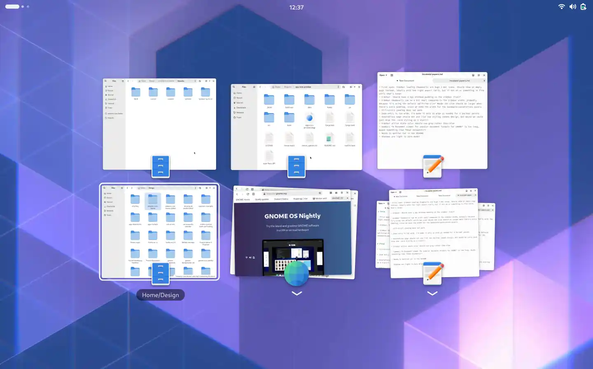Select the Adwaita Files window thumbnail
The image size is (593, 369).
159,124
